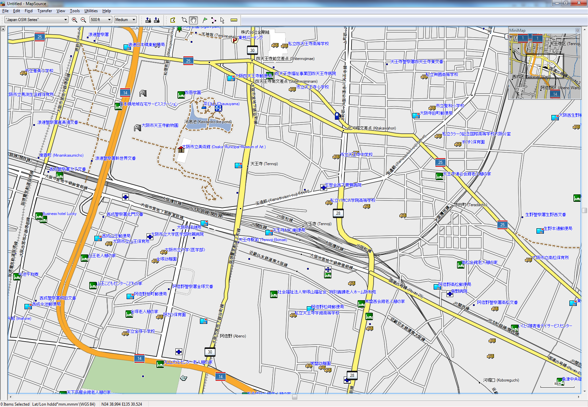Open the Transfer menu
The height and width of the screenshot is (407, 588).
click(x=44, y=11)
